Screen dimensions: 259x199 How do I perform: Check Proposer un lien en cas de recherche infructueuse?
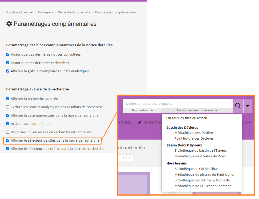pos(8,132)
